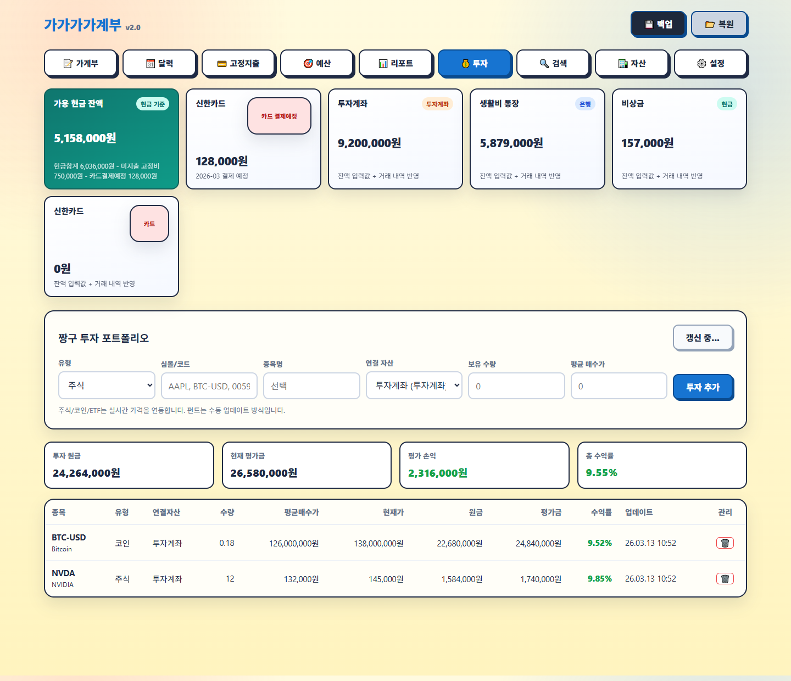Select the 고정지출 tab
Screen dimensions: 791x681
pos(238,64)
